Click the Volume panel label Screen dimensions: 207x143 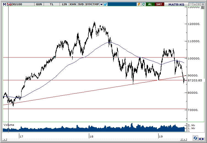click(x=9, y=125)
